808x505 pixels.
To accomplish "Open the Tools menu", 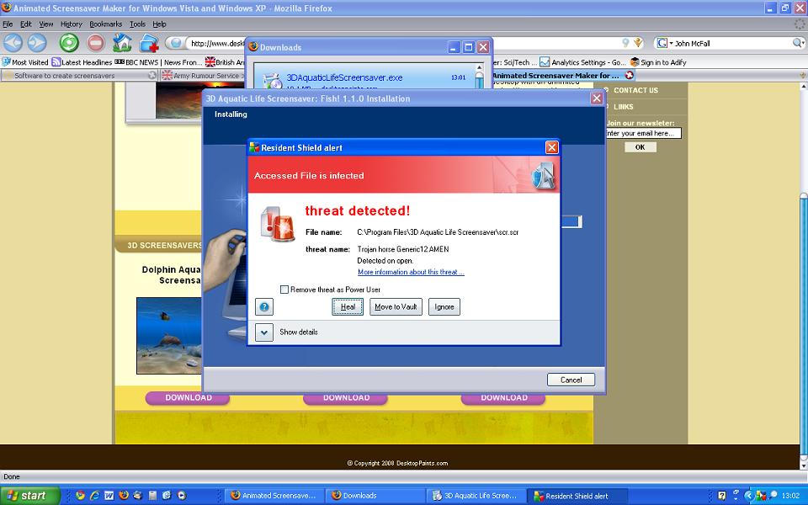I will pyautogui.click(x=136, y=24).
